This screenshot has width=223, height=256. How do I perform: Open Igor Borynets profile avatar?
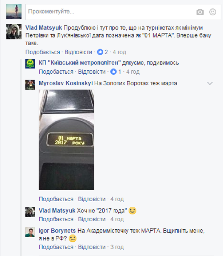(30, 232)
